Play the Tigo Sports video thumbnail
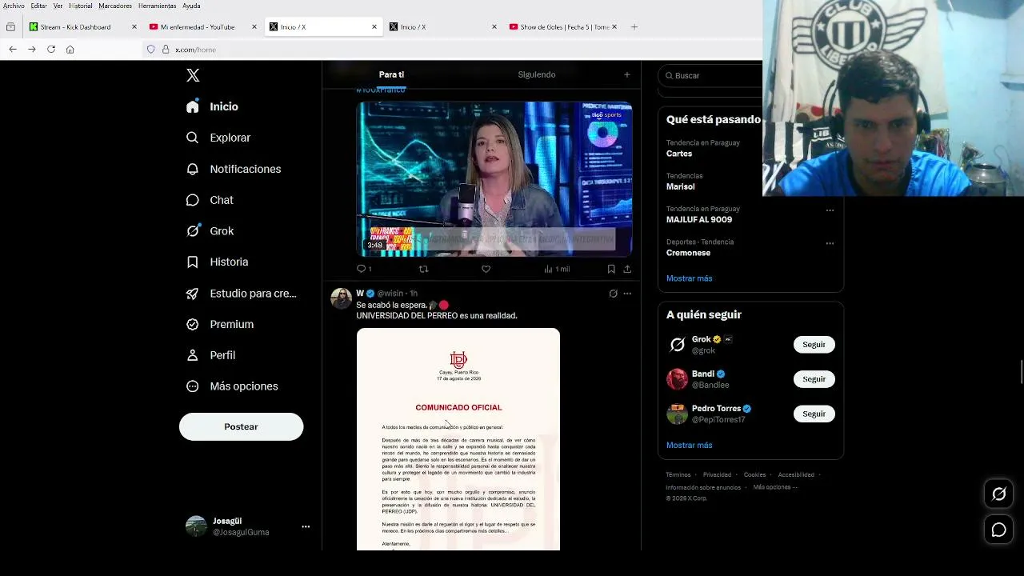Viewport: 1024px width, 576px height. click(x=494, y=178)
